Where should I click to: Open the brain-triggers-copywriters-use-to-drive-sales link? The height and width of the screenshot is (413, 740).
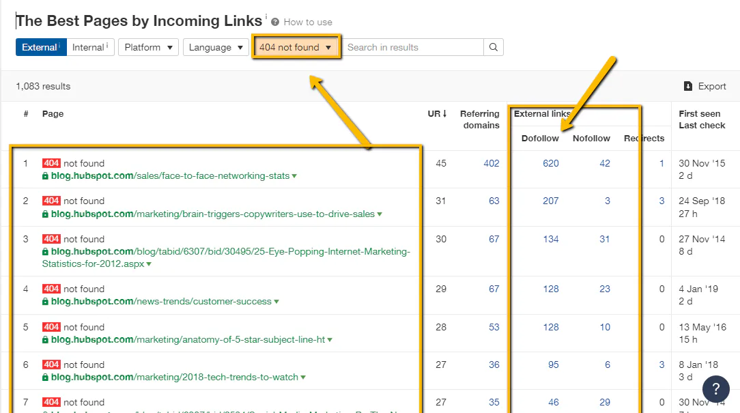[x=212, y=214]
